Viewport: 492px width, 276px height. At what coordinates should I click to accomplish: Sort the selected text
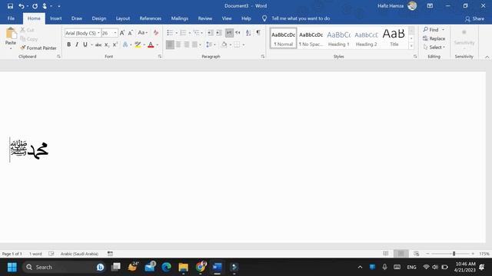pos(248,33)
